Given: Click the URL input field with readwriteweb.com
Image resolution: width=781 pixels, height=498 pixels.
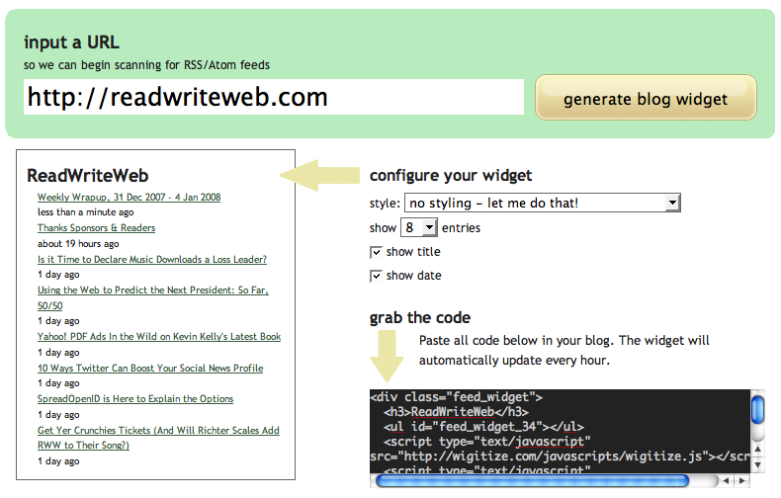Looking at the screenshot, I should (274, 97).
